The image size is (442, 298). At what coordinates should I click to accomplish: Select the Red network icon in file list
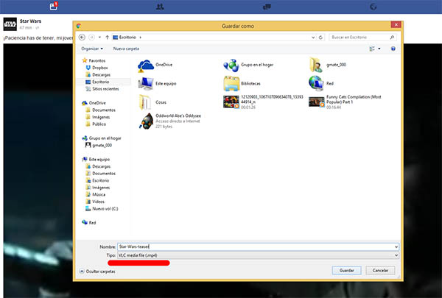(316, 83)
